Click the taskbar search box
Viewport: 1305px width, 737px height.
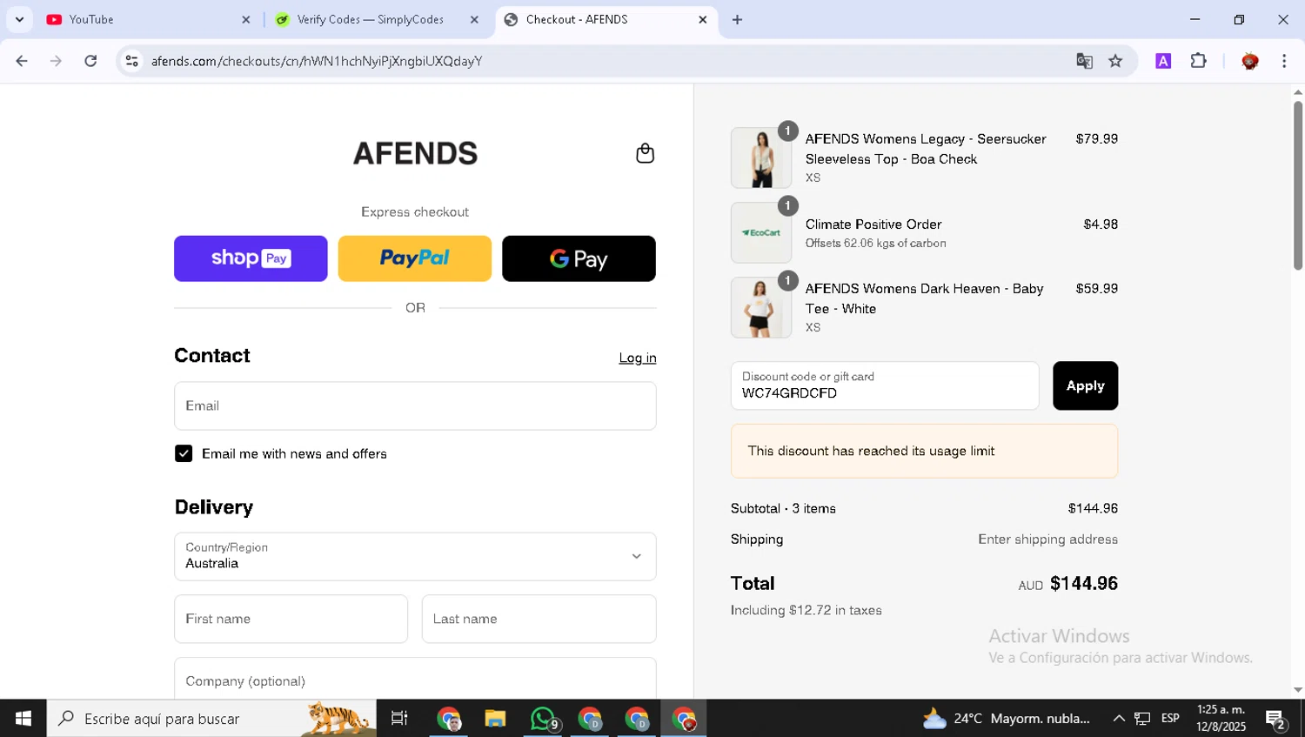pos(211,719)
